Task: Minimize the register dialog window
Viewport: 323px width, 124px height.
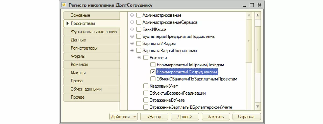Action: coord(243,5)
